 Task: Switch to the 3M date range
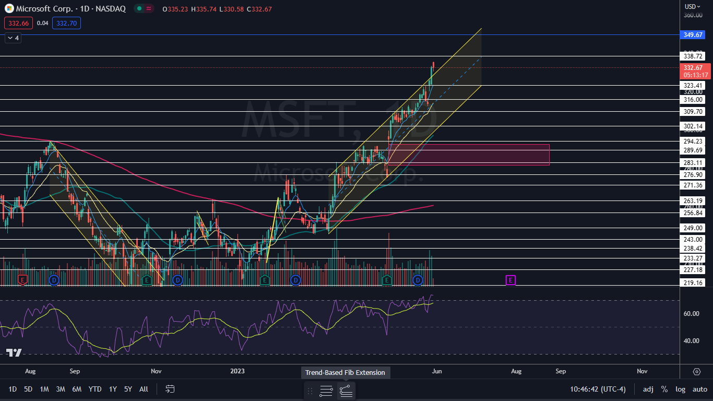tap(61, 389)
